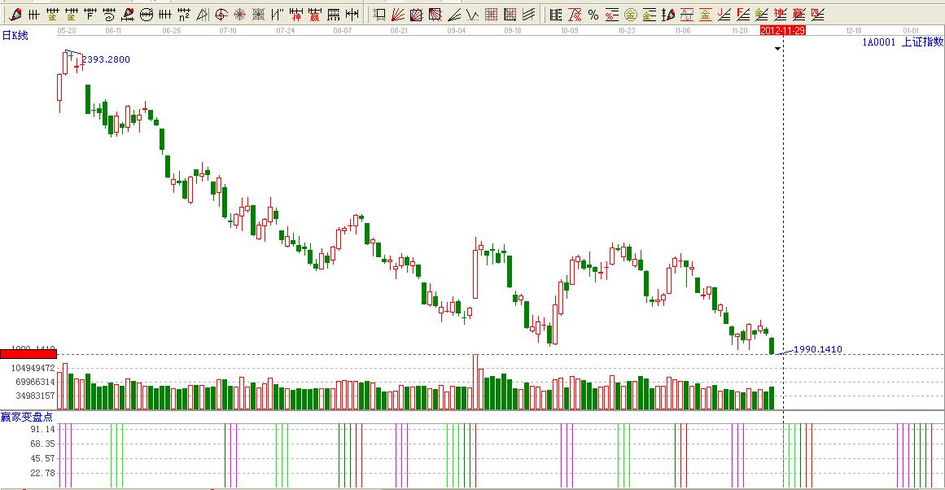Click the 赢家变盘点 indicator panel label
Image resolution: width=945 pixels, height=490 pixels.
[26, 417]
